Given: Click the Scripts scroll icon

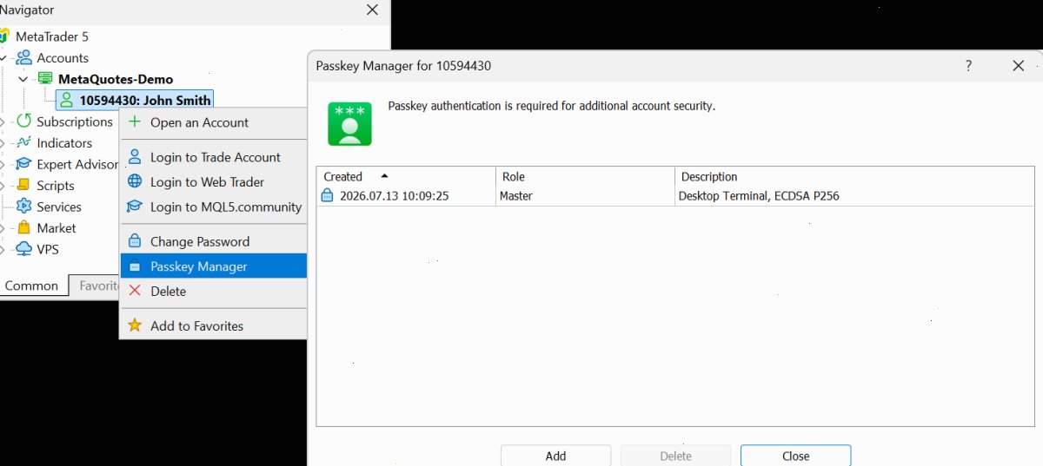Looking at the screenshot, I should (x=24, y=186).
